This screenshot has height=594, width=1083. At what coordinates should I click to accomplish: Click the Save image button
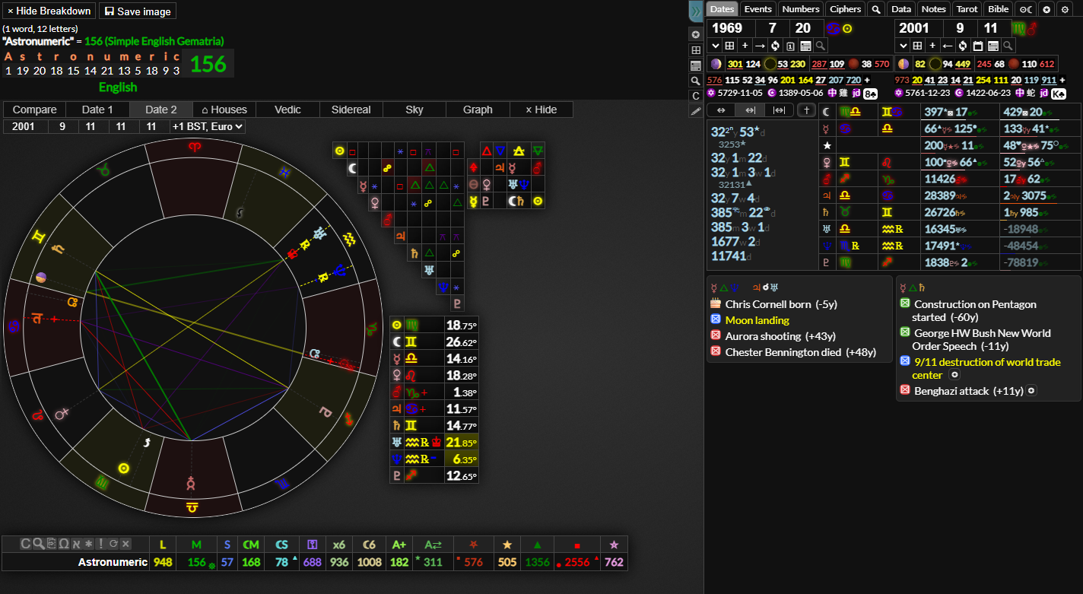coord(138,11)
